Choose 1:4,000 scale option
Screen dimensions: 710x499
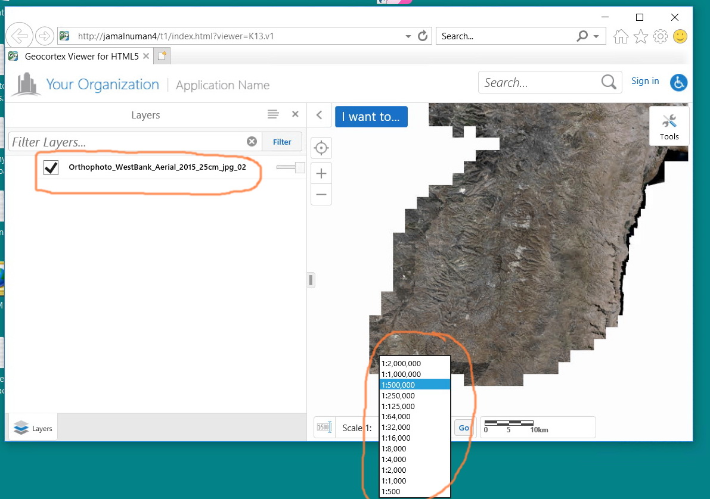coord(415,460)
